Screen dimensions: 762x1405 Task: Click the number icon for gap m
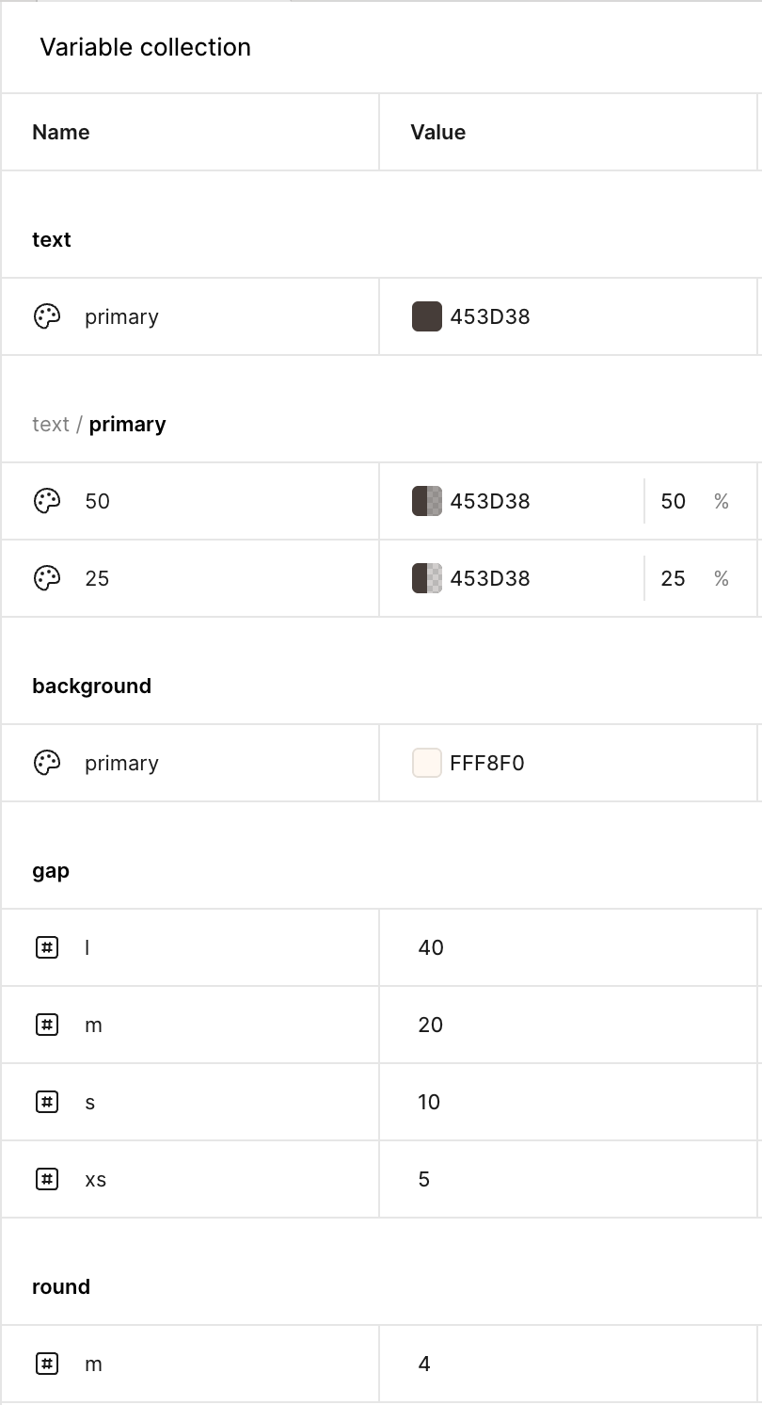click(x=47, y=1025)
